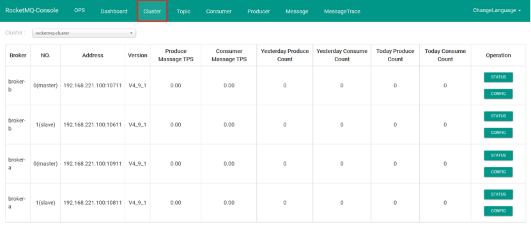Click the Yesterday Consume Count header

[342, 55]
